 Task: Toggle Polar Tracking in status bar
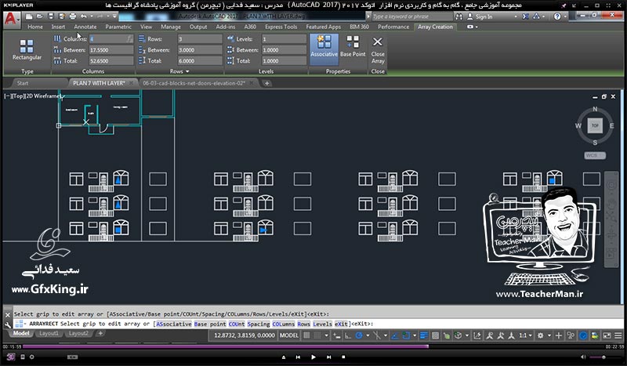click(359, 335)
